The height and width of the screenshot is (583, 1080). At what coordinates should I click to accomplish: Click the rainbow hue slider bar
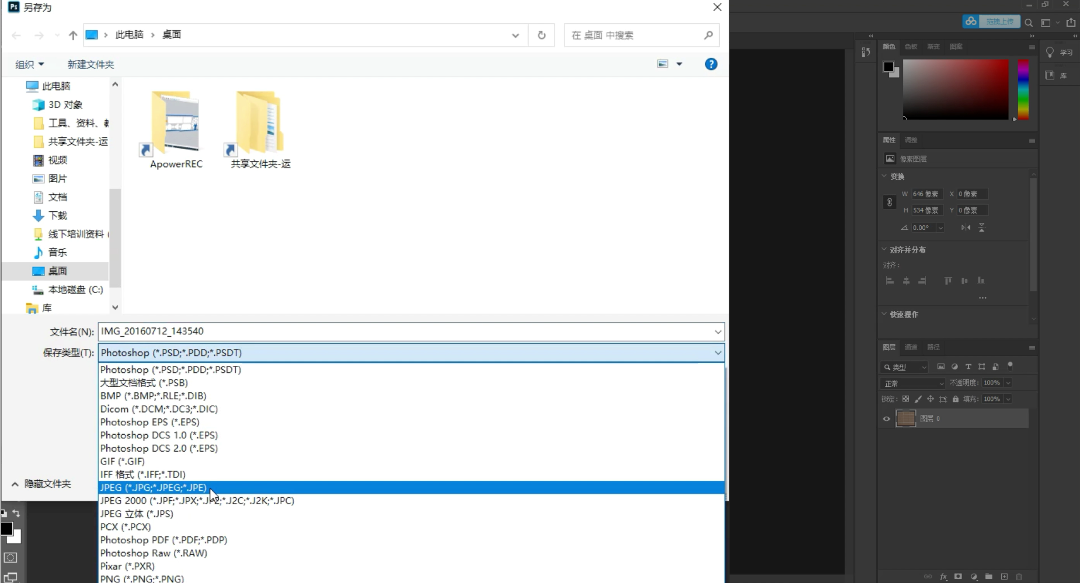(x=1023, y=89)
